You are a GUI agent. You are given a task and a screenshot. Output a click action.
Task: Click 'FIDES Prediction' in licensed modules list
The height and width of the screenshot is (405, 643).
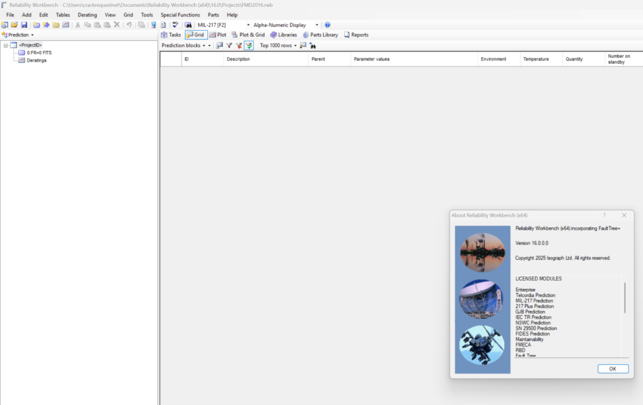[x=532, y=333]
